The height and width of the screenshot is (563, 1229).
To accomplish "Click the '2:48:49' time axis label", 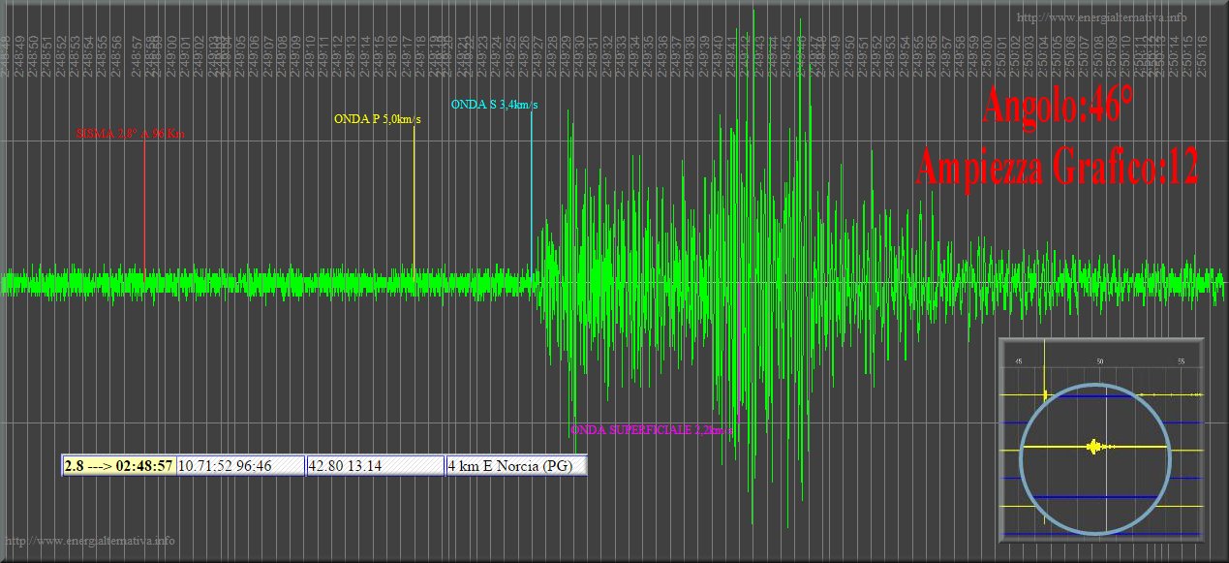I will (19, 55).
